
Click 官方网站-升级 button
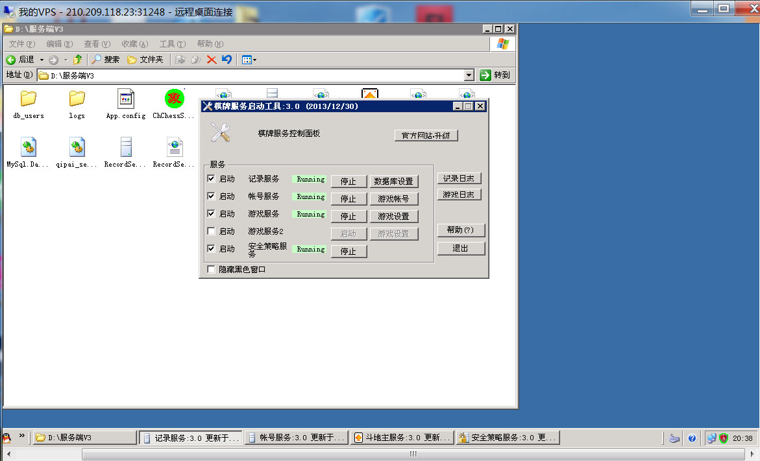pyautogui.click(x=426, y=136)
